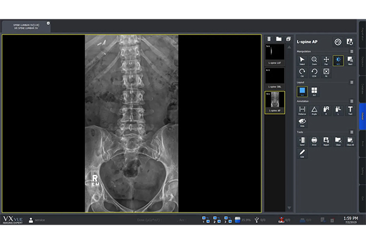The height and width of the screenshot is (244, 366).
Task: Click the trash delete icon above thumbnails
Action: tap(269, 39)
